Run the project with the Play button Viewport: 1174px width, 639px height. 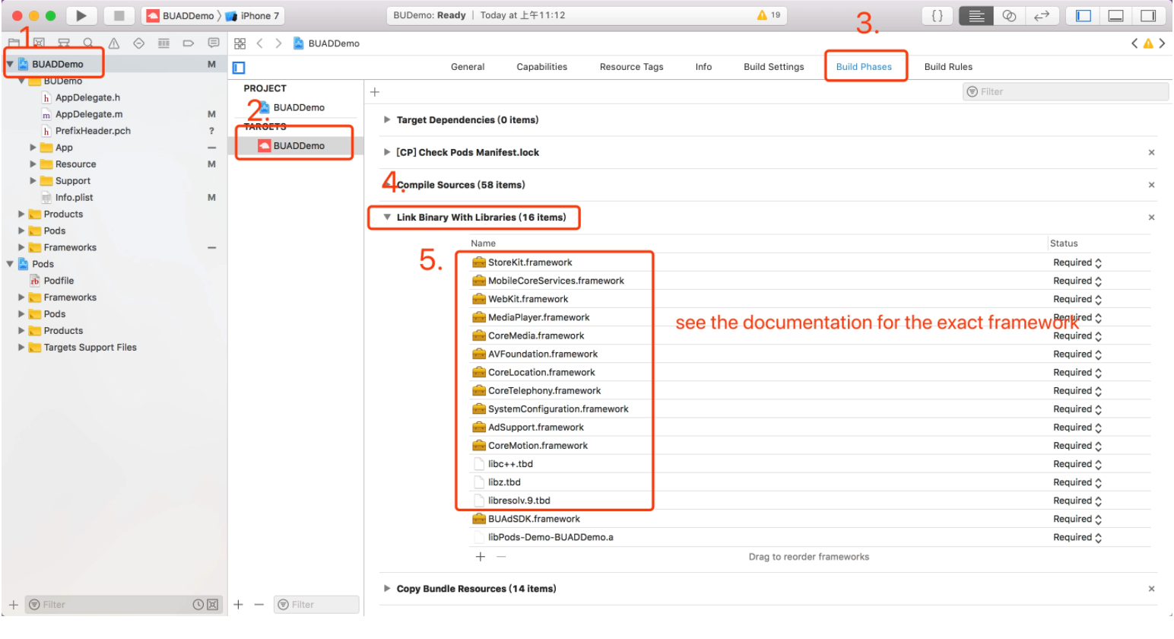coord(81,15)
